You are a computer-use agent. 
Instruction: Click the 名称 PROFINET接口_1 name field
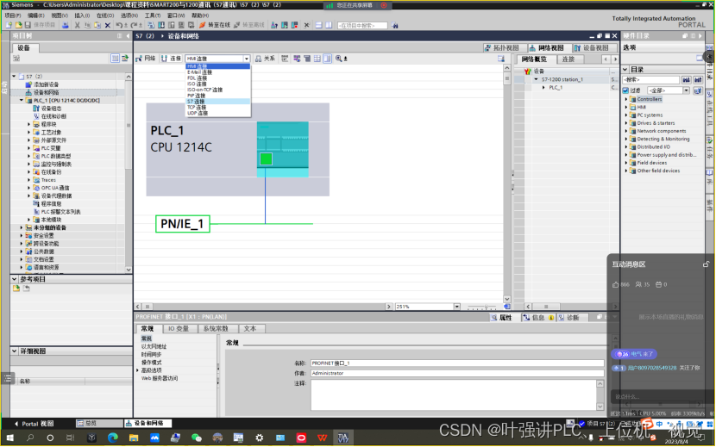[457, 363]
